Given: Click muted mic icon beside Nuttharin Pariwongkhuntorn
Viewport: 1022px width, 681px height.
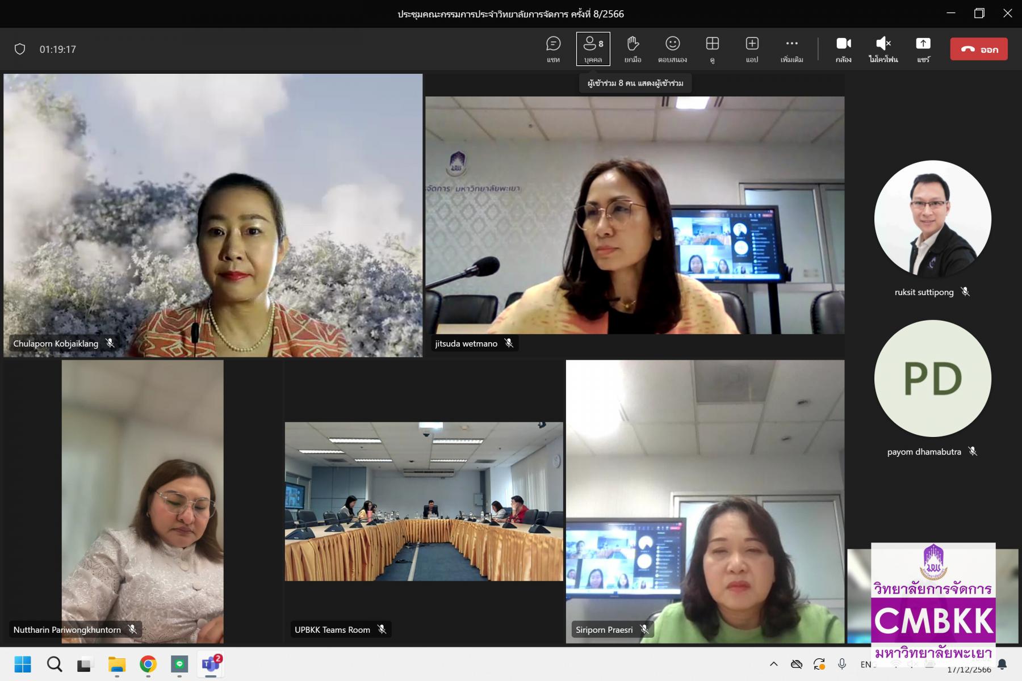Looking at the screenshot, I should point(132,629).
